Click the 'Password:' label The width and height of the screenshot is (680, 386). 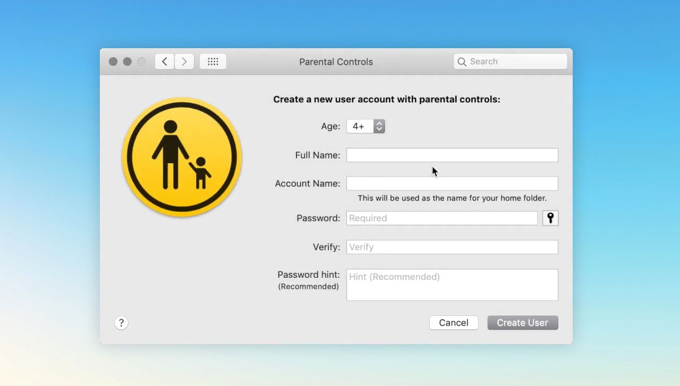click(x=319, y=218)
